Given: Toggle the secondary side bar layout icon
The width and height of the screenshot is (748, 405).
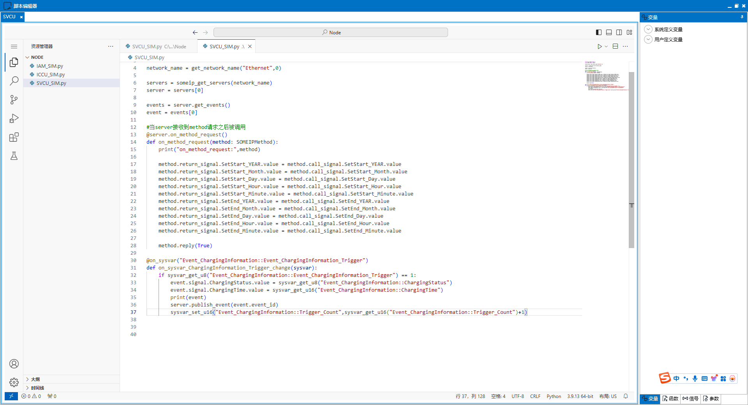Looking at the screenshot, I should click(x=619, y=32).
